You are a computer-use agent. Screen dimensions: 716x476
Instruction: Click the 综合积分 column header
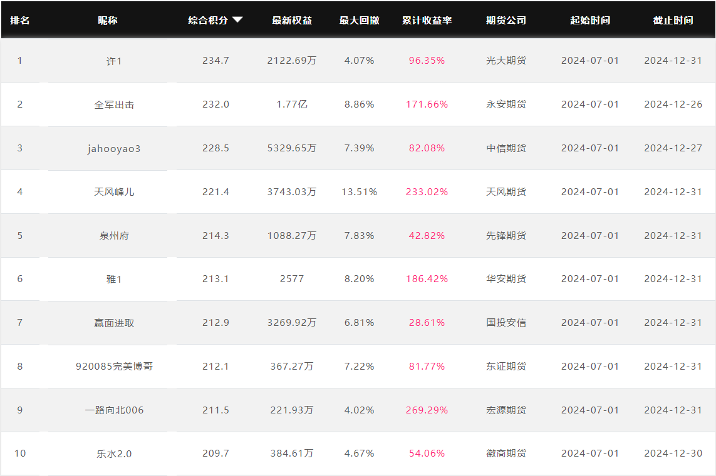[x=208, y=21]
